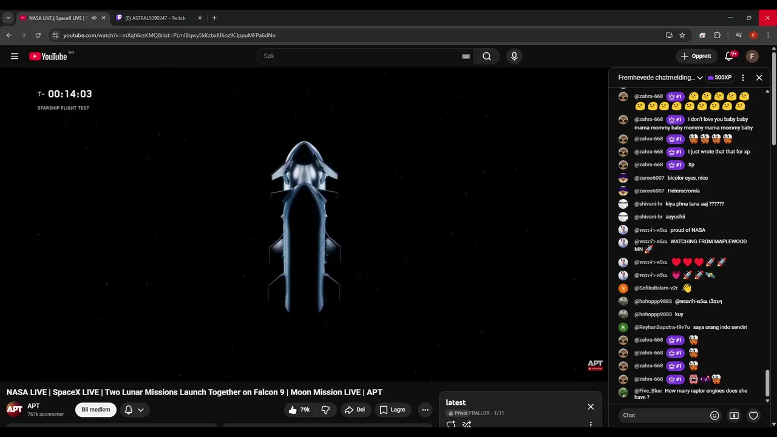Open the emoji picker in chat
The height and width of the screenshot is (437, 777).
[x=714, y=415]
